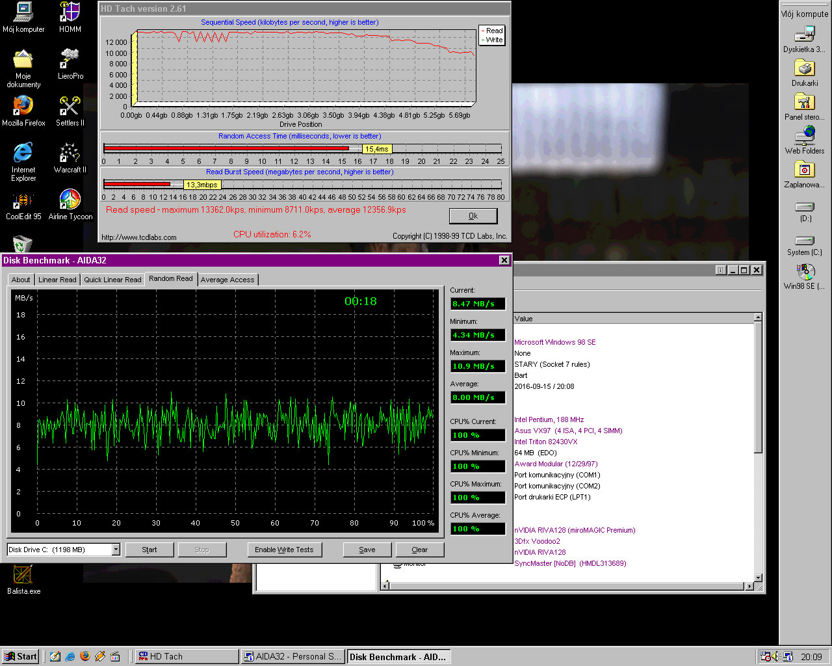
Task: Click Award Modular (12/29/97) BIOS entry
Action: (x=556, y=464)
